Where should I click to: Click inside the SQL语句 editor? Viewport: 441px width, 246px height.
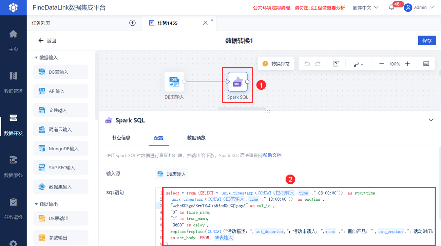299,216
